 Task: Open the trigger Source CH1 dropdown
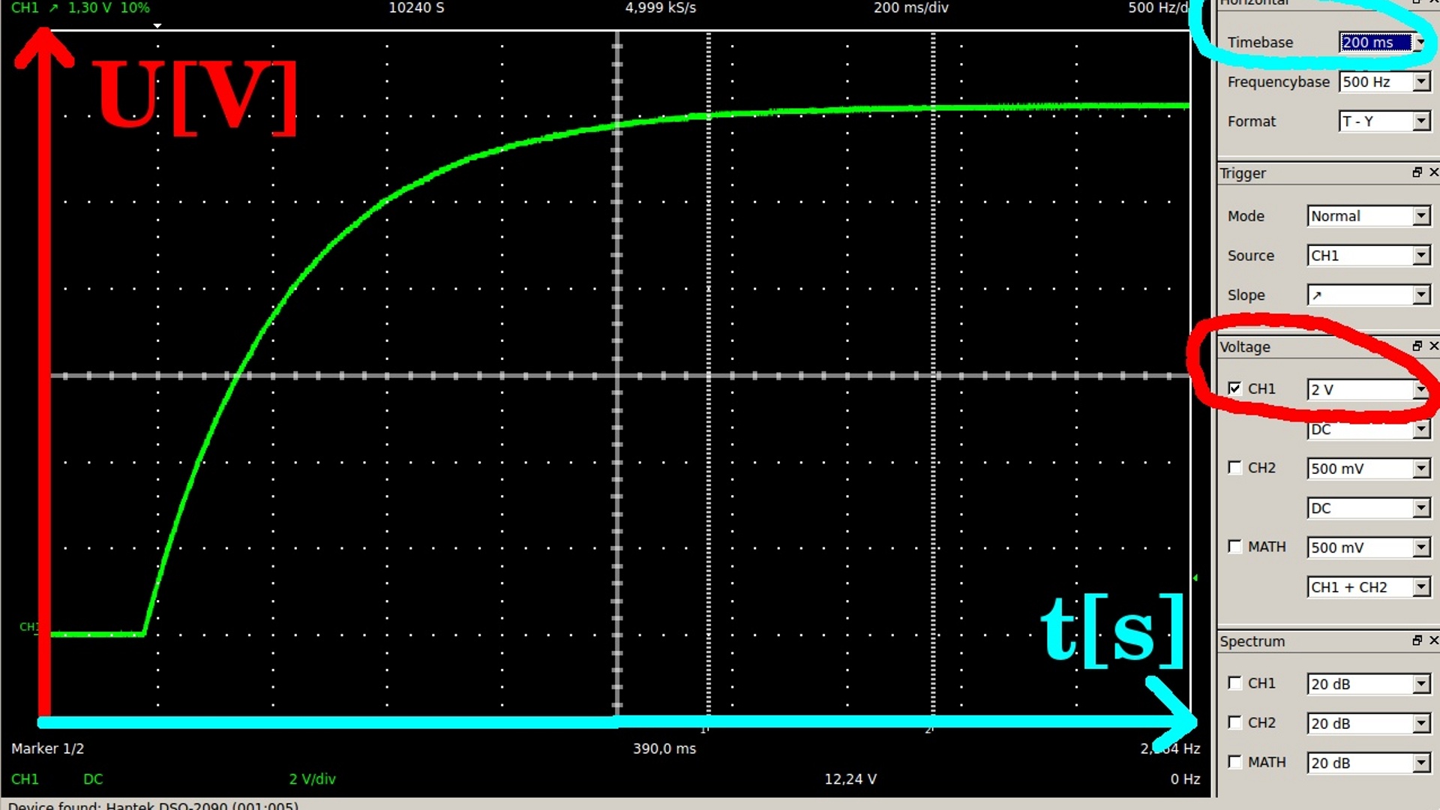[1420, 256]
